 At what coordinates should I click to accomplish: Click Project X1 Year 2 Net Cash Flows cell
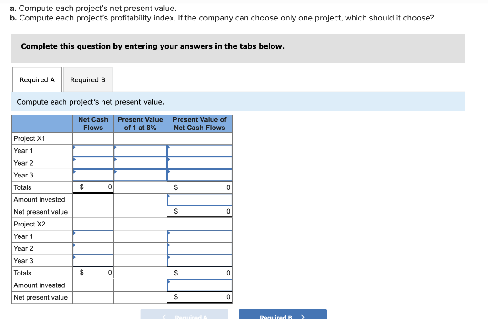click(x=93, y=163)
